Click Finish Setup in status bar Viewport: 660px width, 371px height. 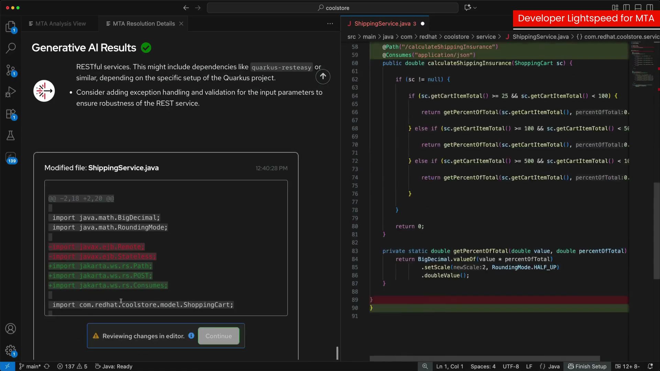click(x=587, y=367)
